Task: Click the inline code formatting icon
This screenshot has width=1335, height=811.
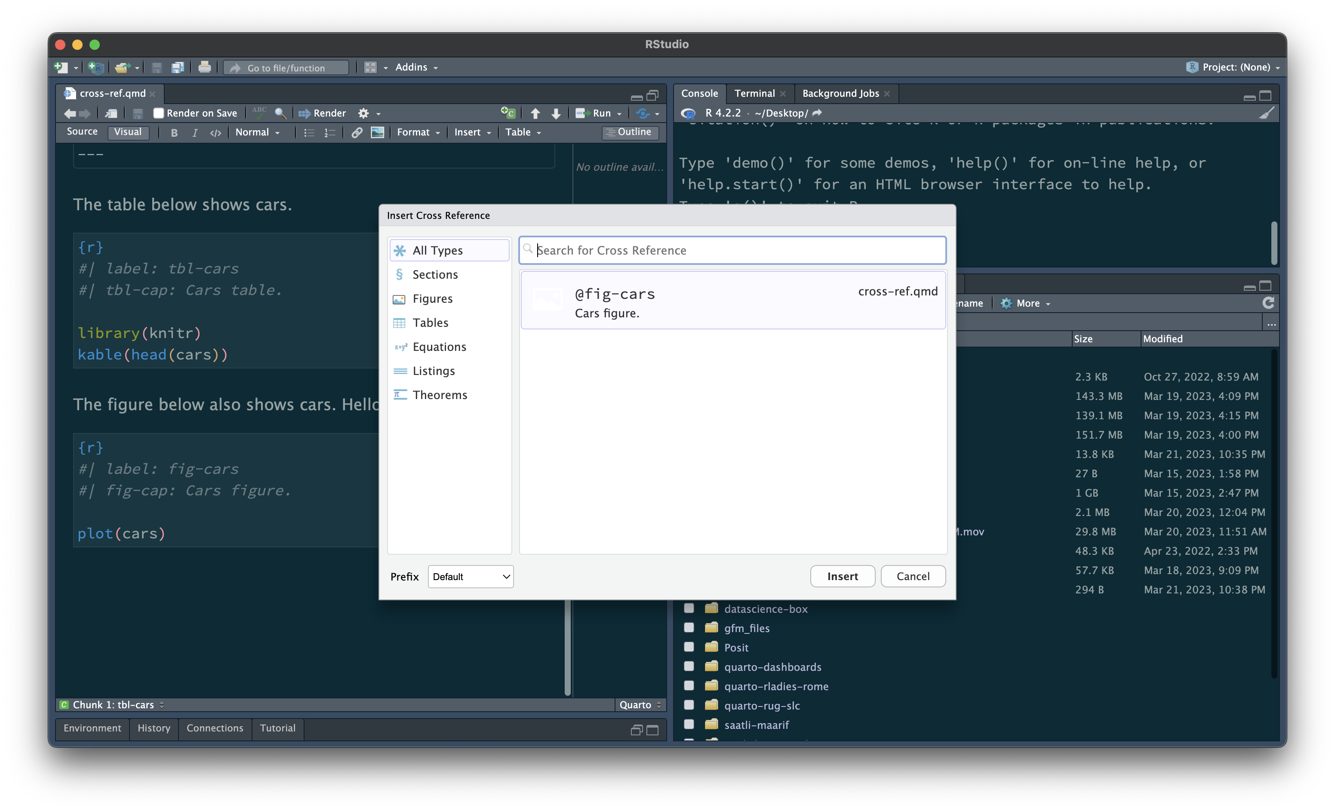Action: [215, 133]
